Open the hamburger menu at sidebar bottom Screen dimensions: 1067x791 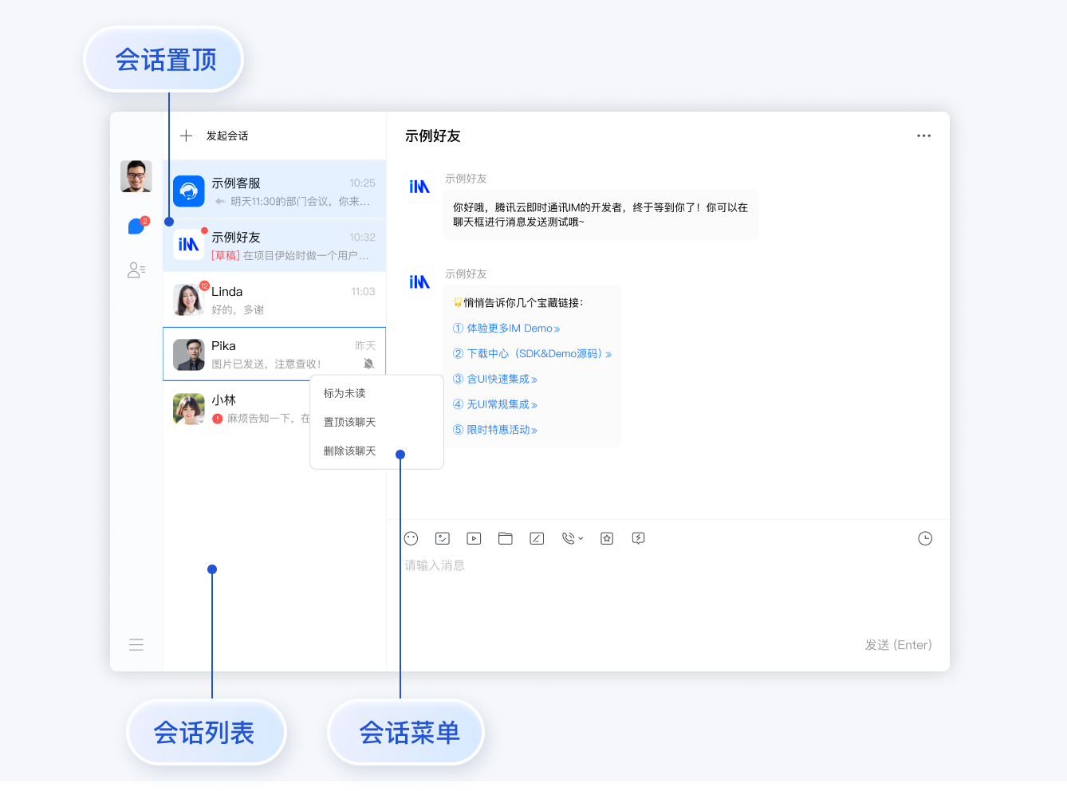pos(136,644)
